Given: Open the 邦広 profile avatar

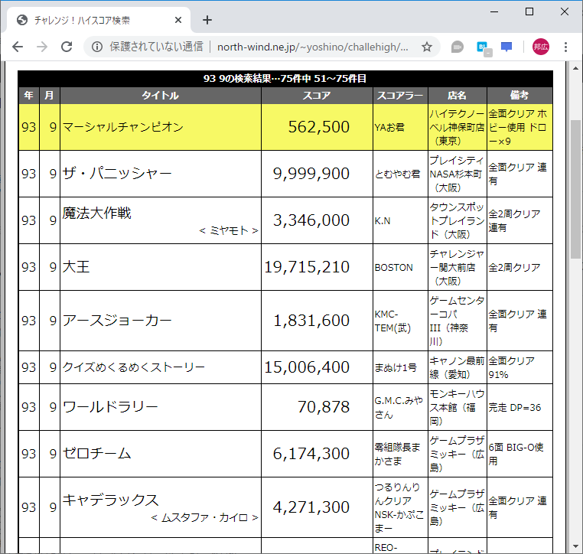Looking at the screenshot, I should coord(541,47).
